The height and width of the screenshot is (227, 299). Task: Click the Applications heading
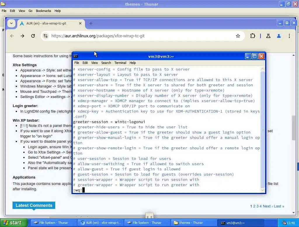(24, 177)
